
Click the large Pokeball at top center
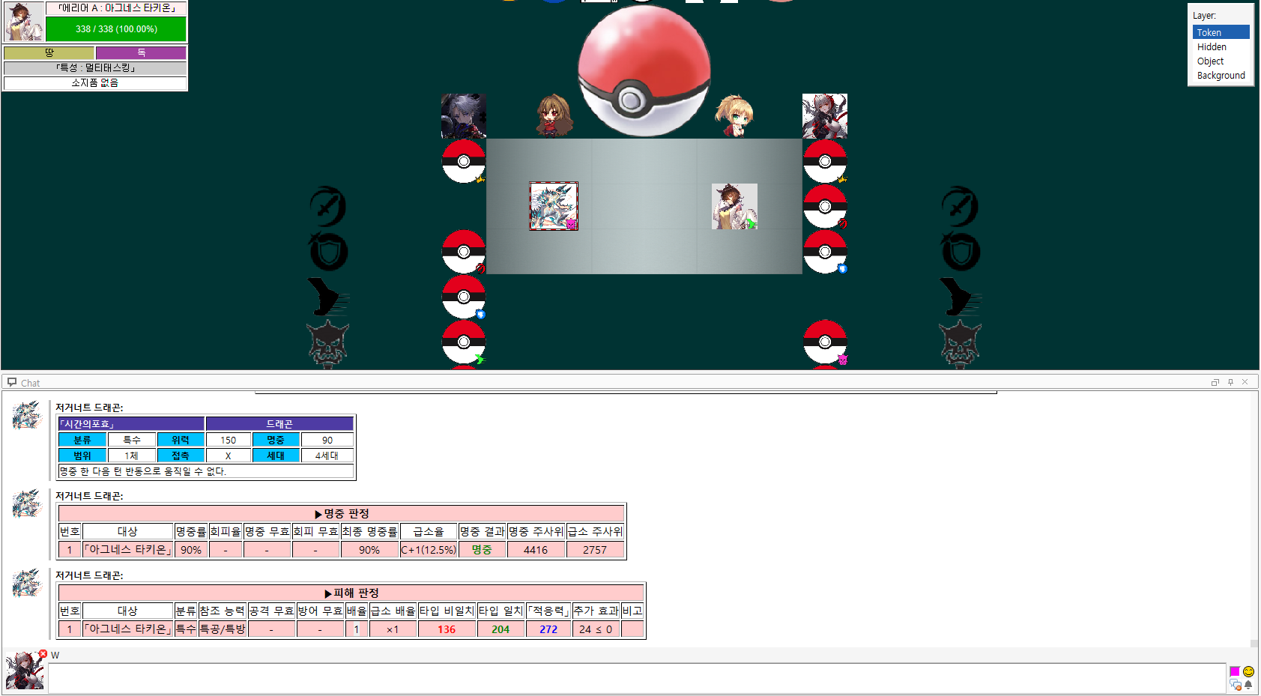coord(644,71)
